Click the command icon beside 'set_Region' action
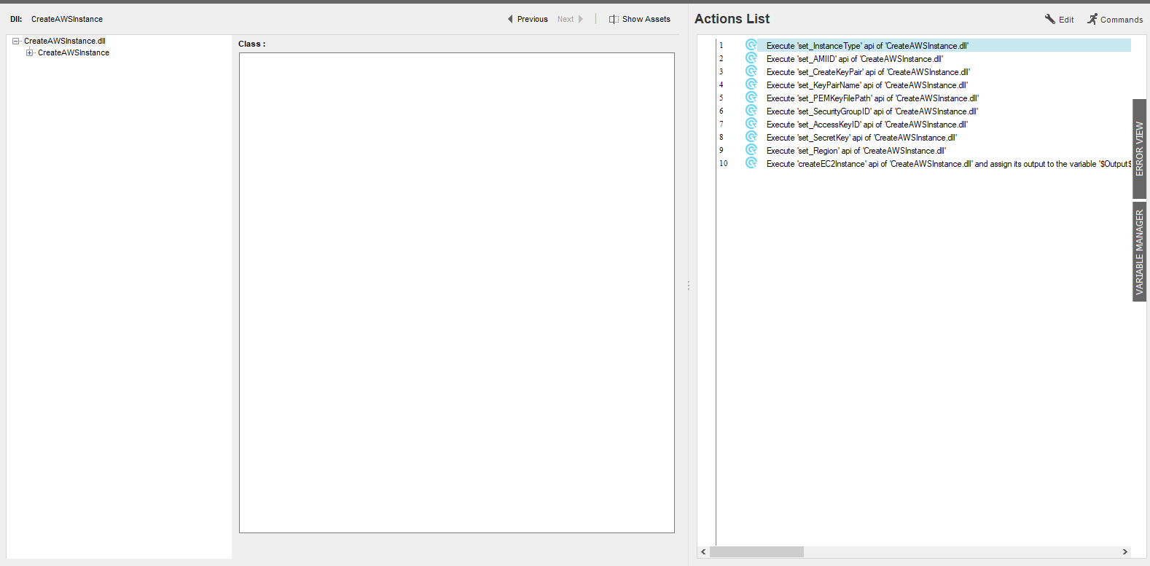This screenshot has width=1150, height=566. pyautogui.click(x=751, y=150)
